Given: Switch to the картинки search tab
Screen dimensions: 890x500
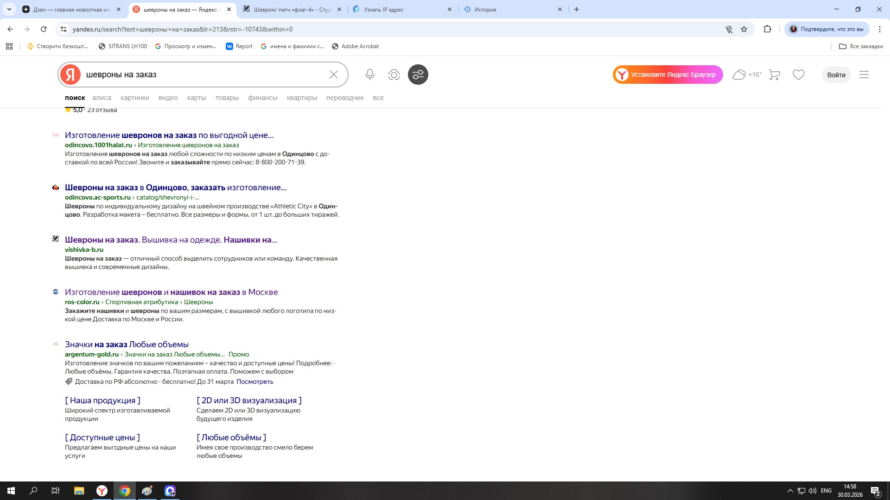Looking at the screenshot, I should 134,98.
